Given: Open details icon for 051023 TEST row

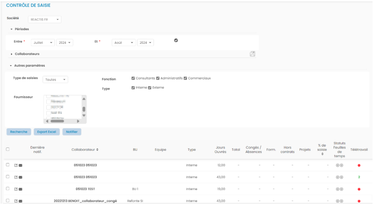Looking at the screenshot, I should [x=16, y=189].
